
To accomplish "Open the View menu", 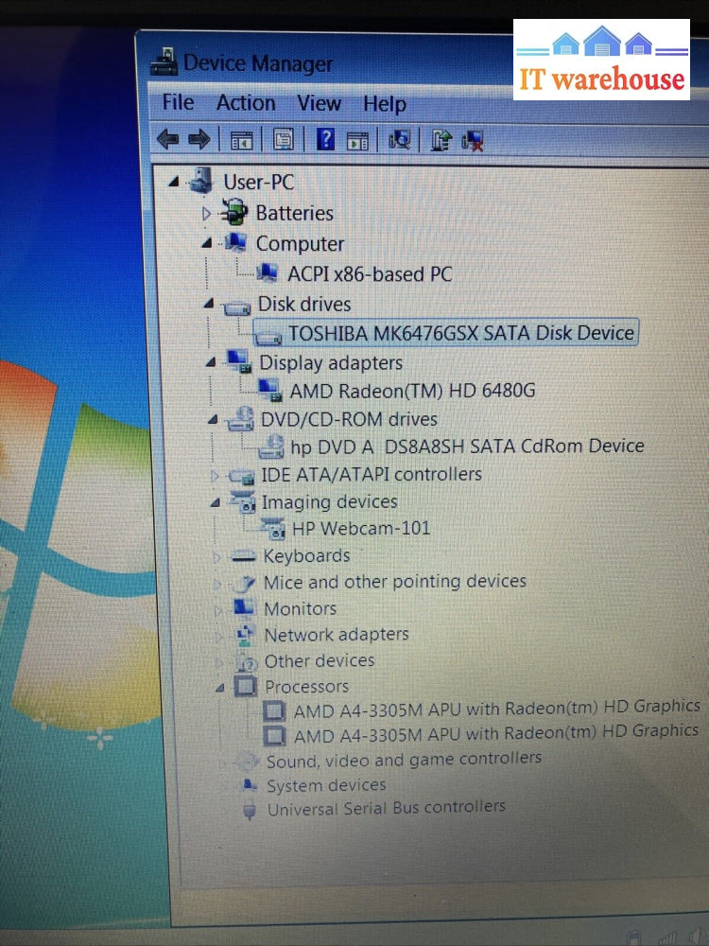I will pos(319,103).
